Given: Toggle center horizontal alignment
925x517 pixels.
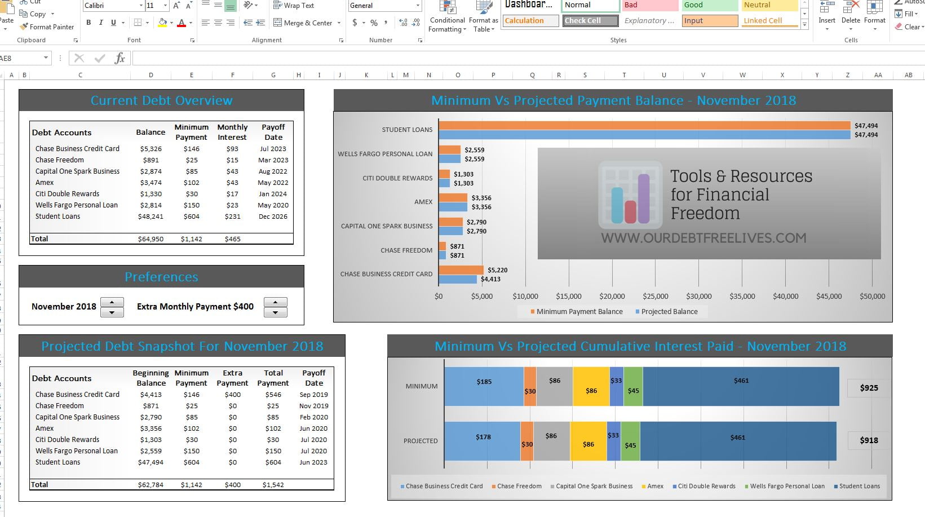Looking at the screenshot, I should pos(218,23).
